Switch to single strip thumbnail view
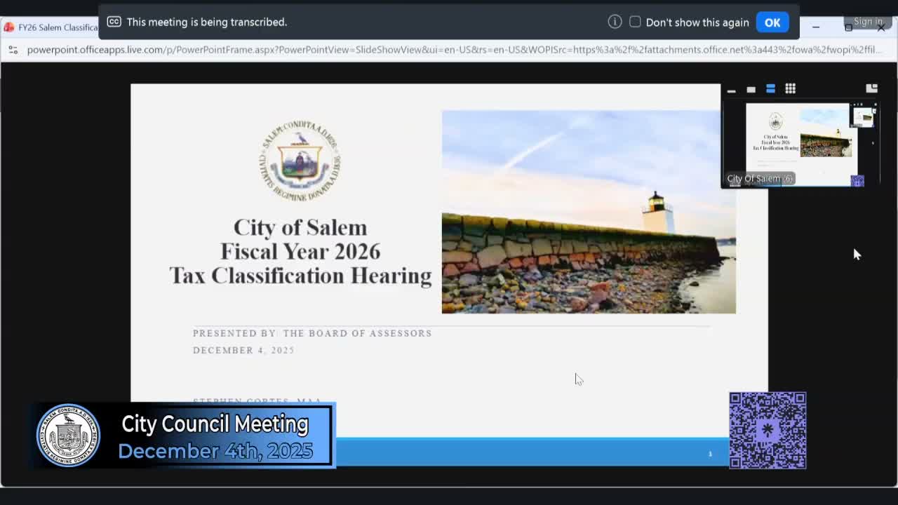 click(x=751, y=89)
